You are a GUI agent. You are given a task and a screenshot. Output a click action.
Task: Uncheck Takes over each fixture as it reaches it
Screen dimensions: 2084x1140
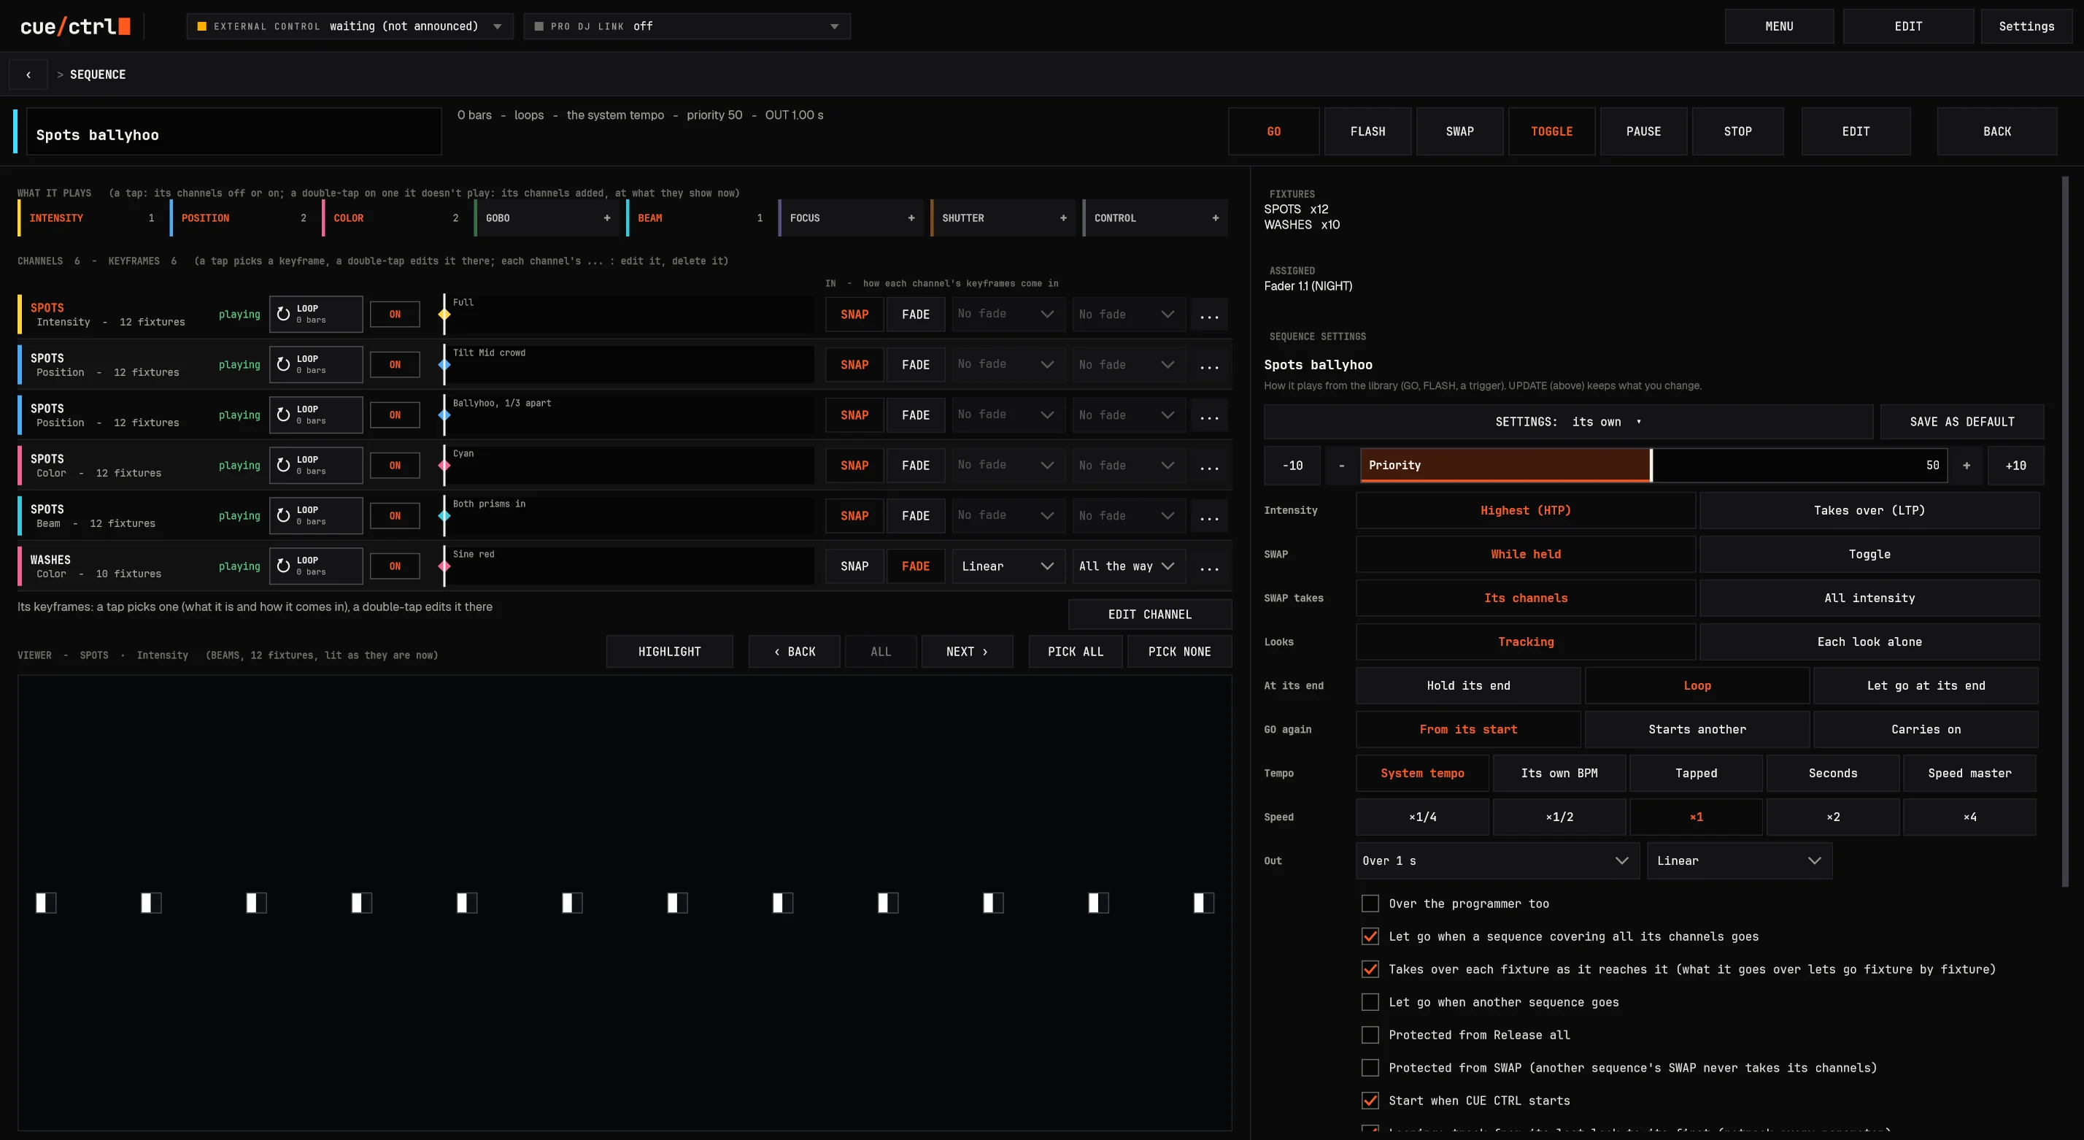pos(1370,968)
